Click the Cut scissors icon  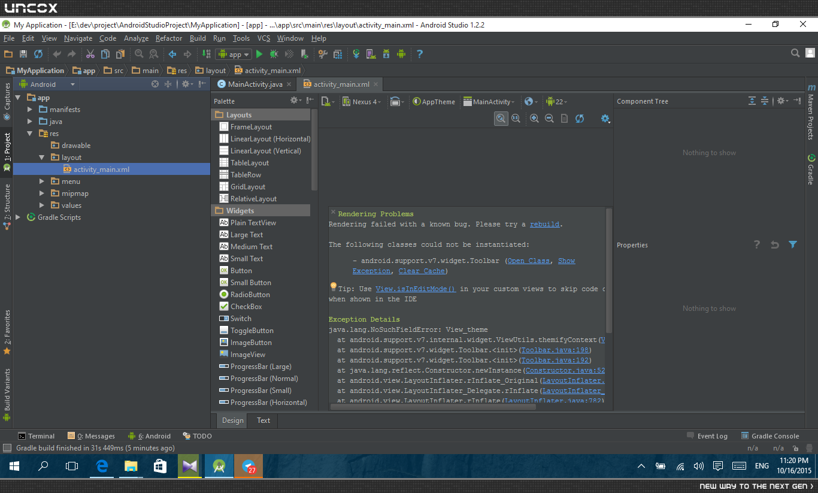90,54
